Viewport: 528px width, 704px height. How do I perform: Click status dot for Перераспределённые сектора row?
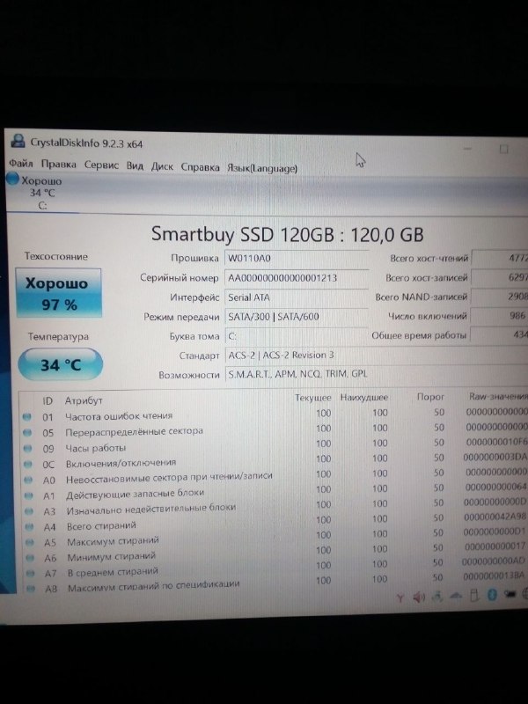point(27,433)
